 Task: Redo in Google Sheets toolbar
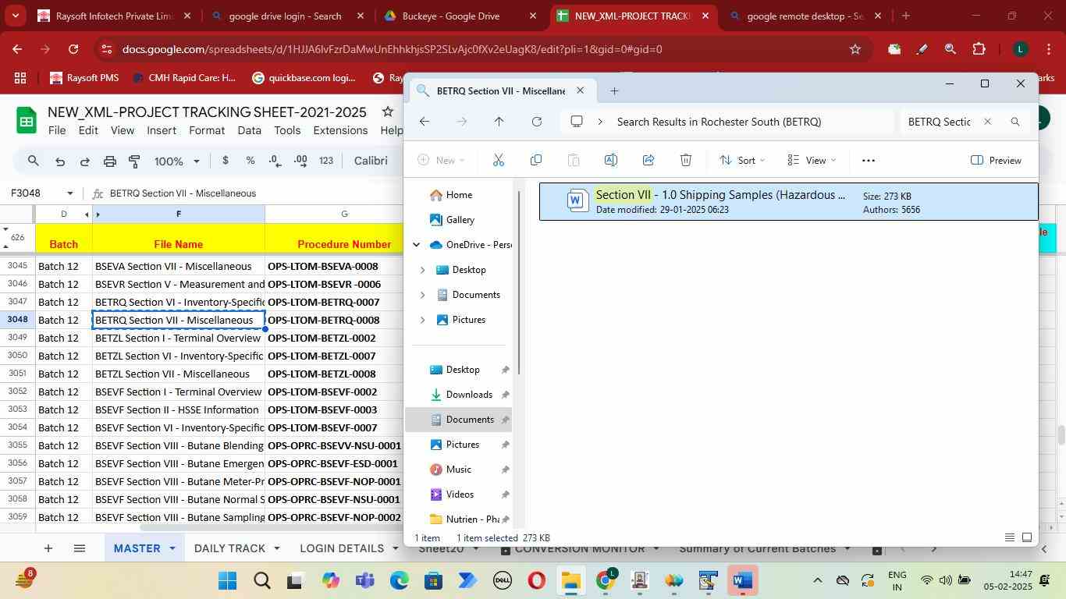point(84,161)
